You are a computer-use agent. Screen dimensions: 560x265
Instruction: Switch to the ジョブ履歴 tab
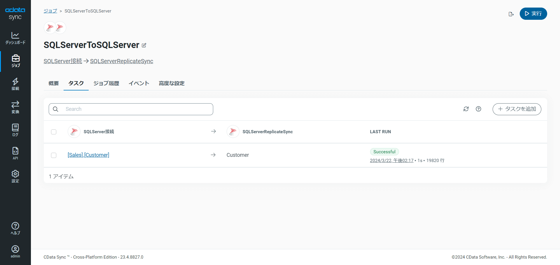106,83
